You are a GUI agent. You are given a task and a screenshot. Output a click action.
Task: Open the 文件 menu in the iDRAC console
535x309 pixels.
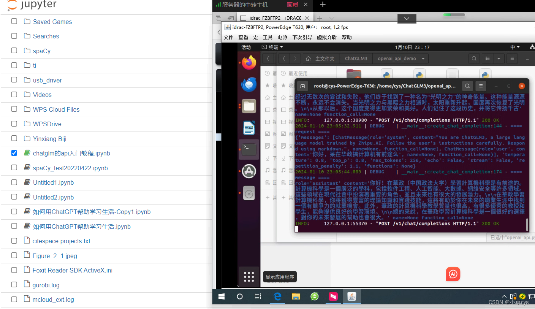tap(228, 37)
